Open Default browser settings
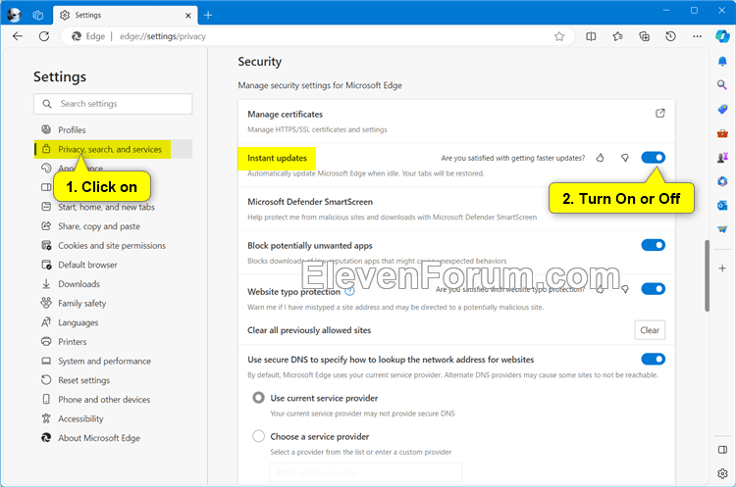 point(113,265)
